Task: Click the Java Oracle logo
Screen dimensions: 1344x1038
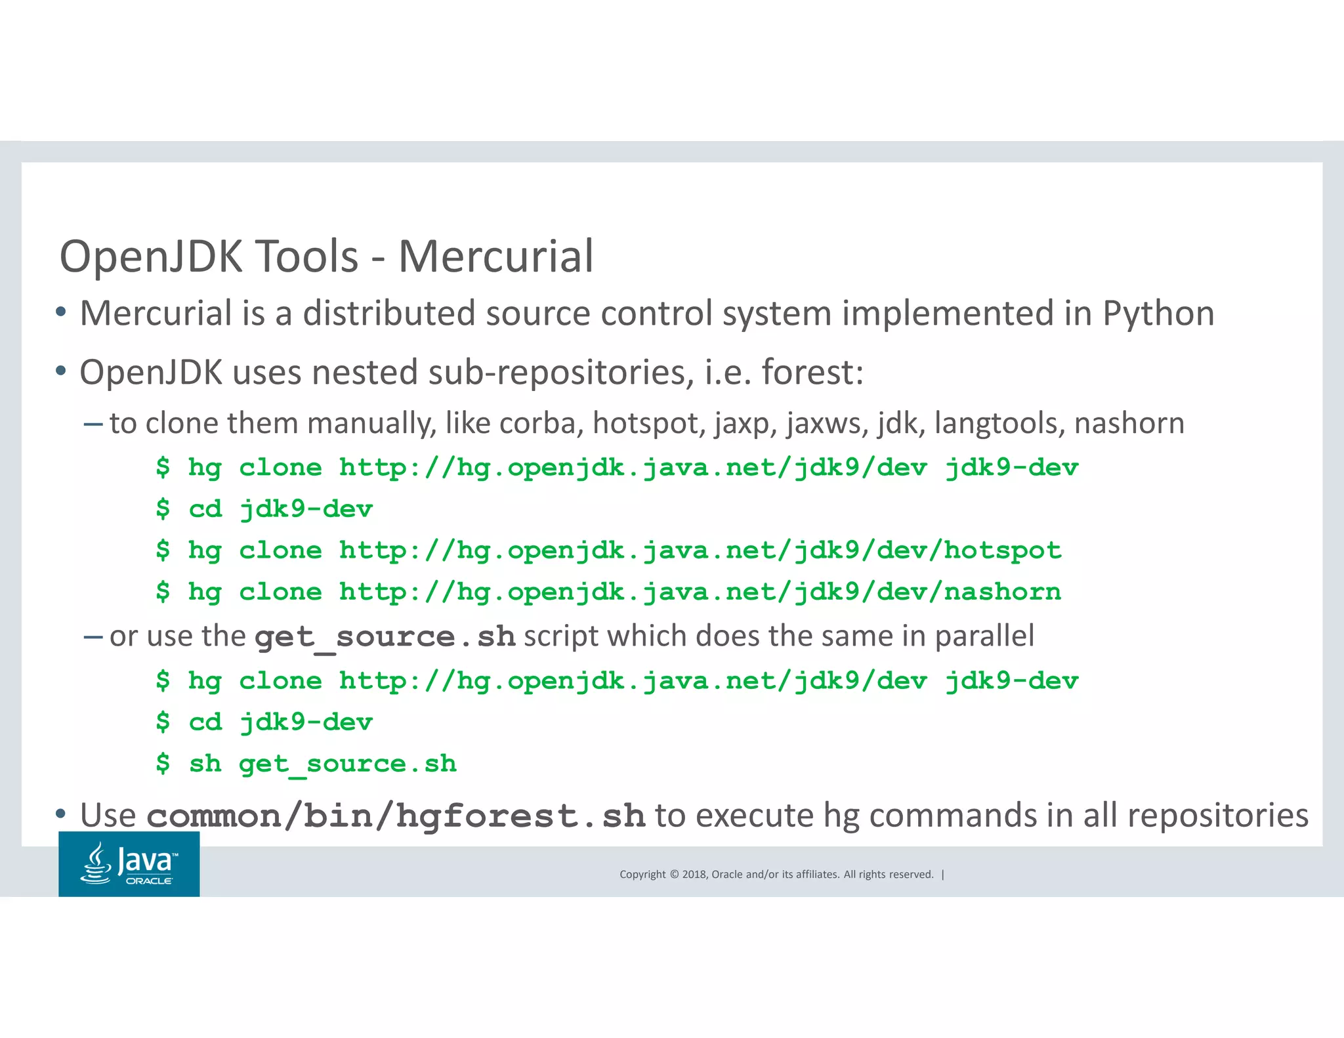Action: [129, 863]
